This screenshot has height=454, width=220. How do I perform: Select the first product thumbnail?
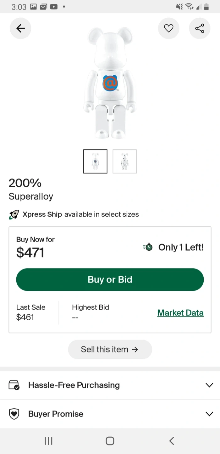[x=95, y=161]
